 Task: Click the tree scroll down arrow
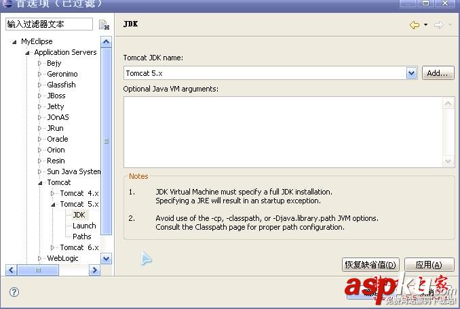[x=107, y=259]
